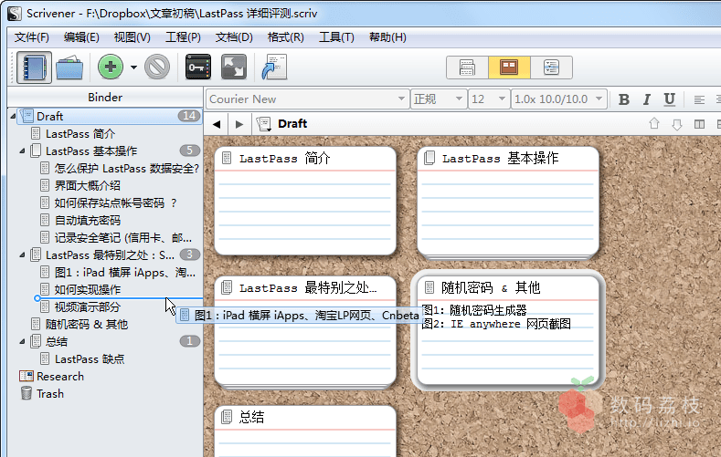Image resolution: width=721 pixels, height=457 pixels.
Task: Click the green Add document button
Action: [x=111, y=67]
